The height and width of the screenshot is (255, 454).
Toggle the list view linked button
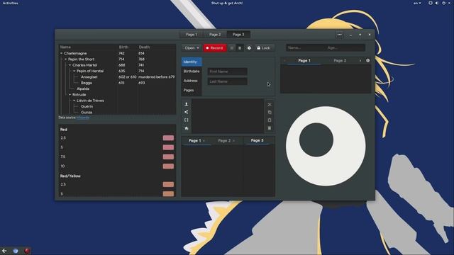pyautogui.click(x=240, y=48)
